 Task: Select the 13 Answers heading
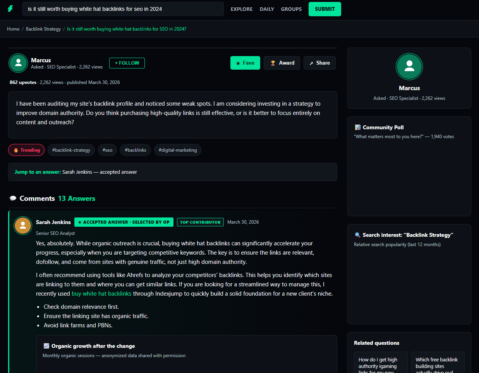pyautogui.click(x=77, y=198)
